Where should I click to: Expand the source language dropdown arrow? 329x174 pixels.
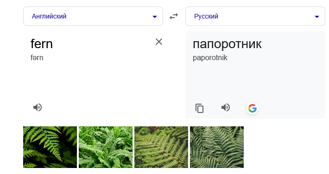point(155,17)
